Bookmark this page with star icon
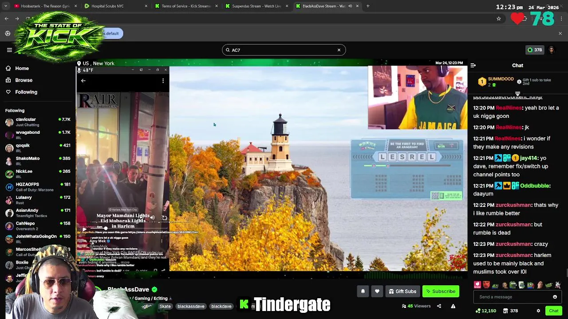 [x=499, y=19]
